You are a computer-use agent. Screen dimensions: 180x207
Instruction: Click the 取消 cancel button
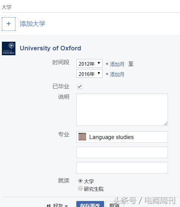(x=115, y=204)
